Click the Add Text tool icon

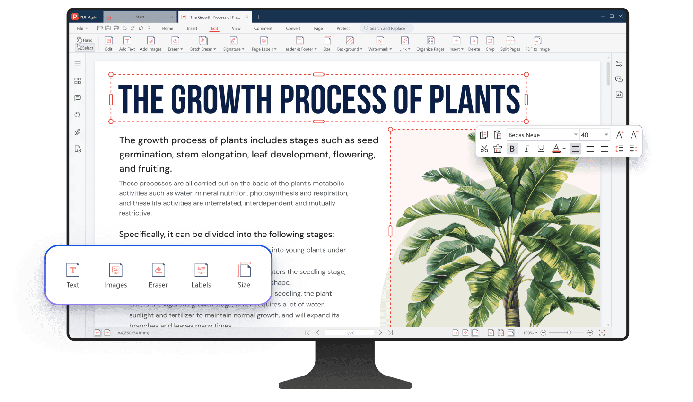(x=127, y=41)
